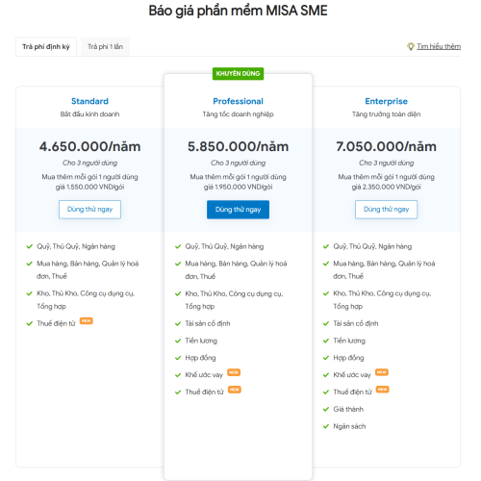
Task: Click NEW badge next to Enterprise's Thuế điện tử
Action: pos(382,390)
